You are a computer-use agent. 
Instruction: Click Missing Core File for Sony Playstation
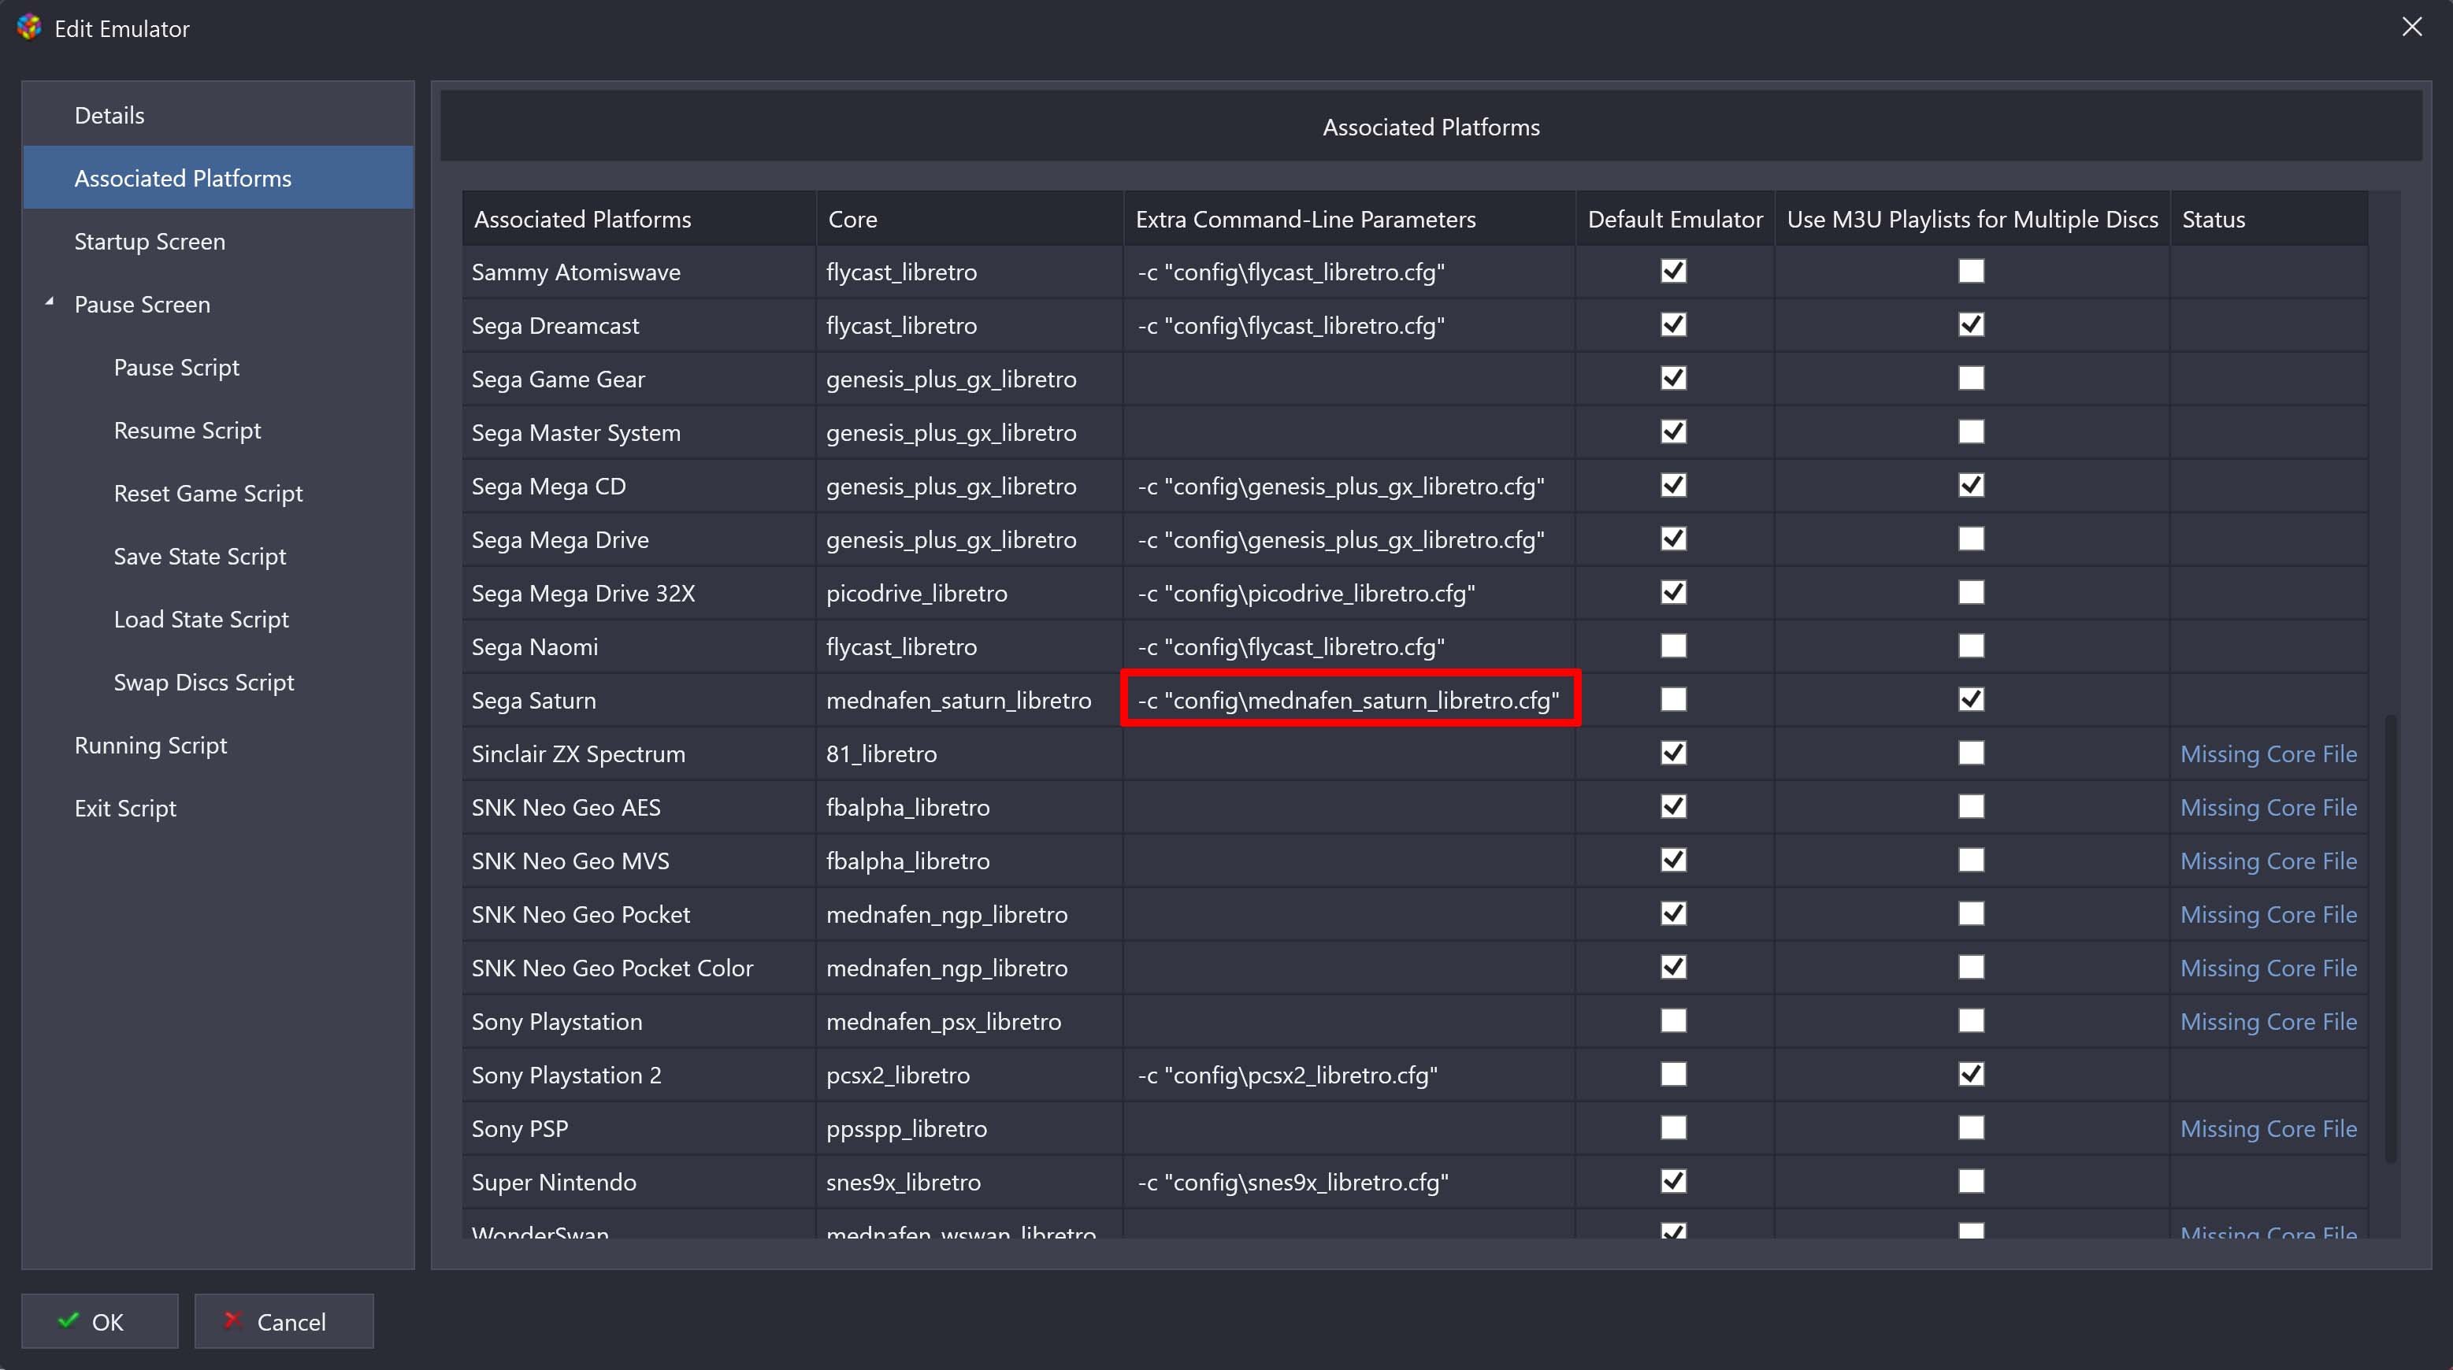tap(2268, 1021)
